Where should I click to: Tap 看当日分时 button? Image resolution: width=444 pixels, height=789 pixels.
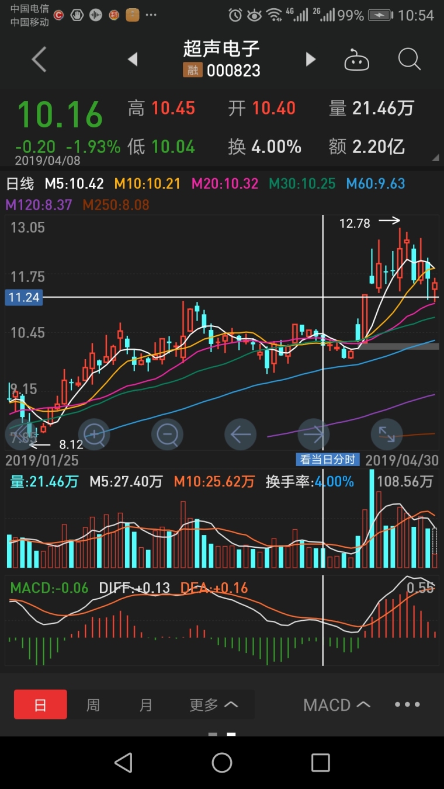(327, 460)
